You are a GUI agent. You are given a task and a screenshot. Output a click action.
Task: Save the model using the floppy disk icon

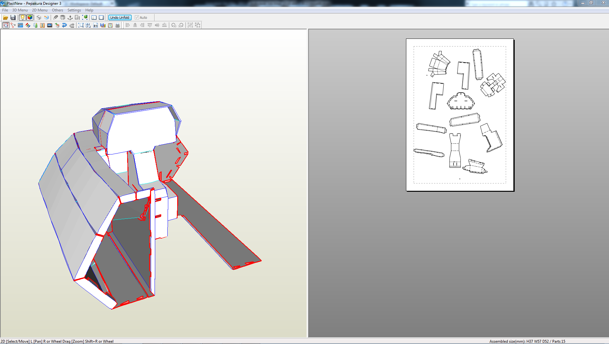coord(13,18)
